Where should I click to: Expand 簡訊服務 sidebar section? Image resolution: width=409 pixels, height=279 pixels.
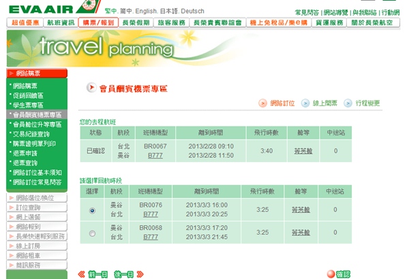click(37, 265)
